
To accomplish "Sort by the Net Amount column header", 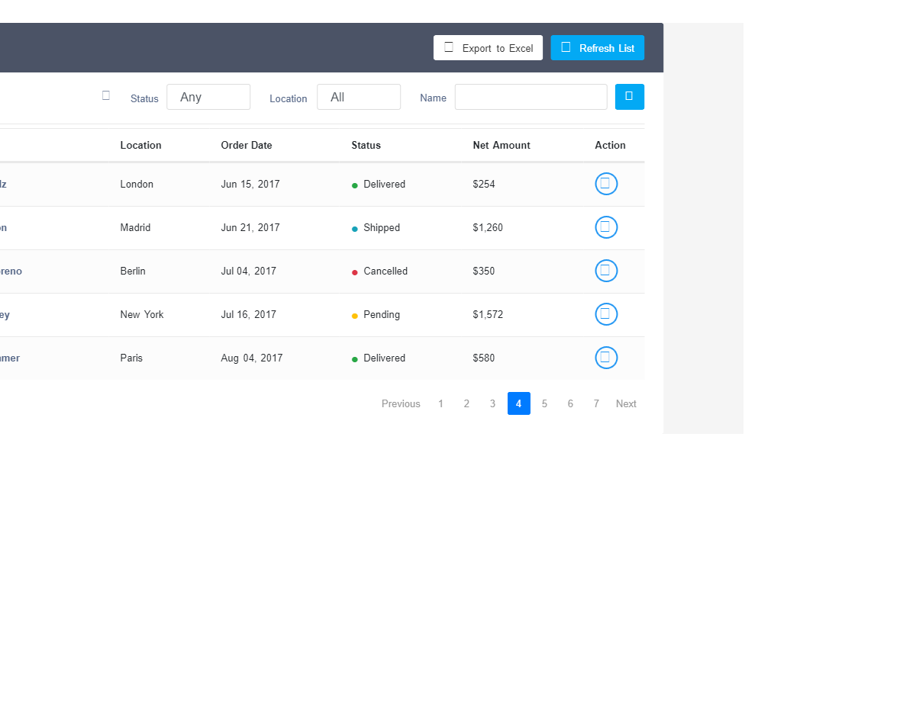I will point(502,145).
